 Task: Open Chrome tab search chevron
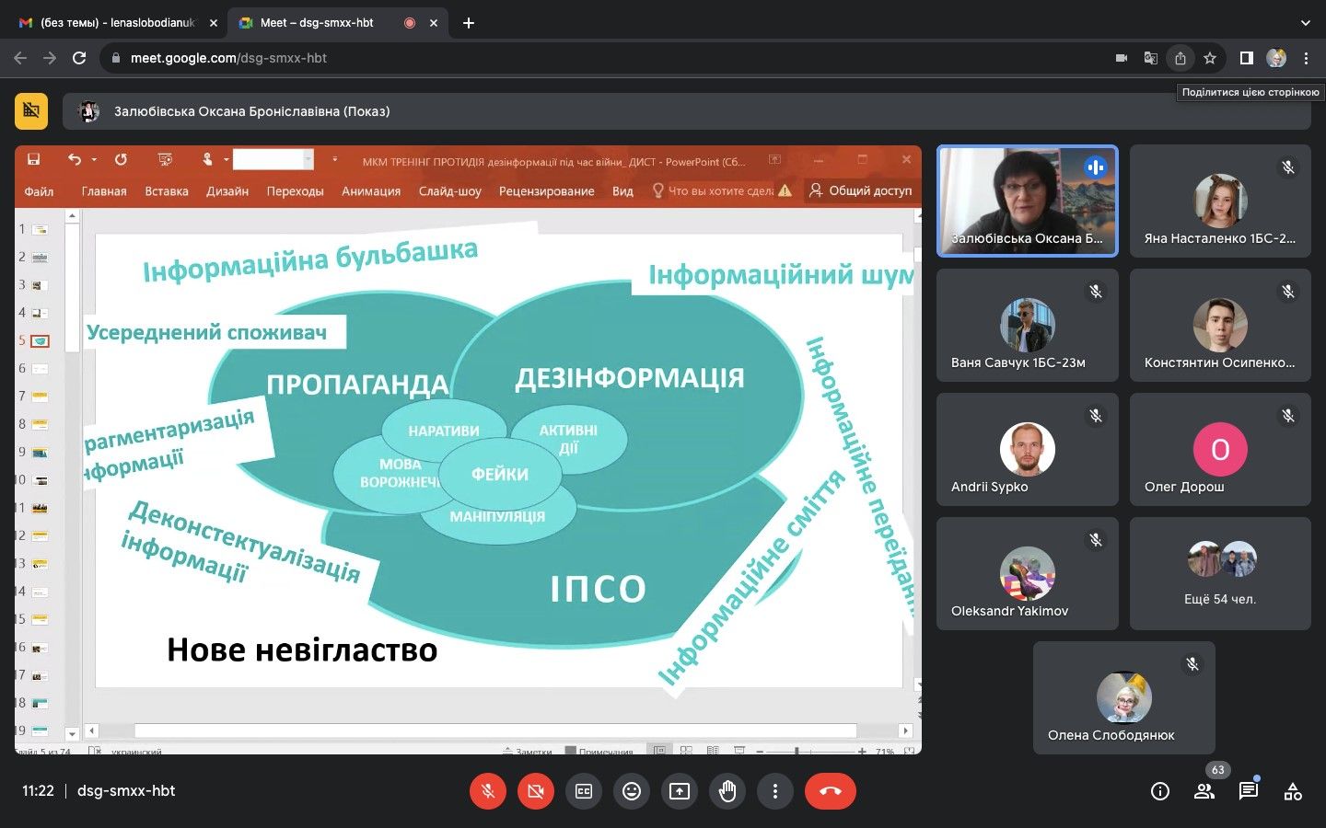(1306, 23)
